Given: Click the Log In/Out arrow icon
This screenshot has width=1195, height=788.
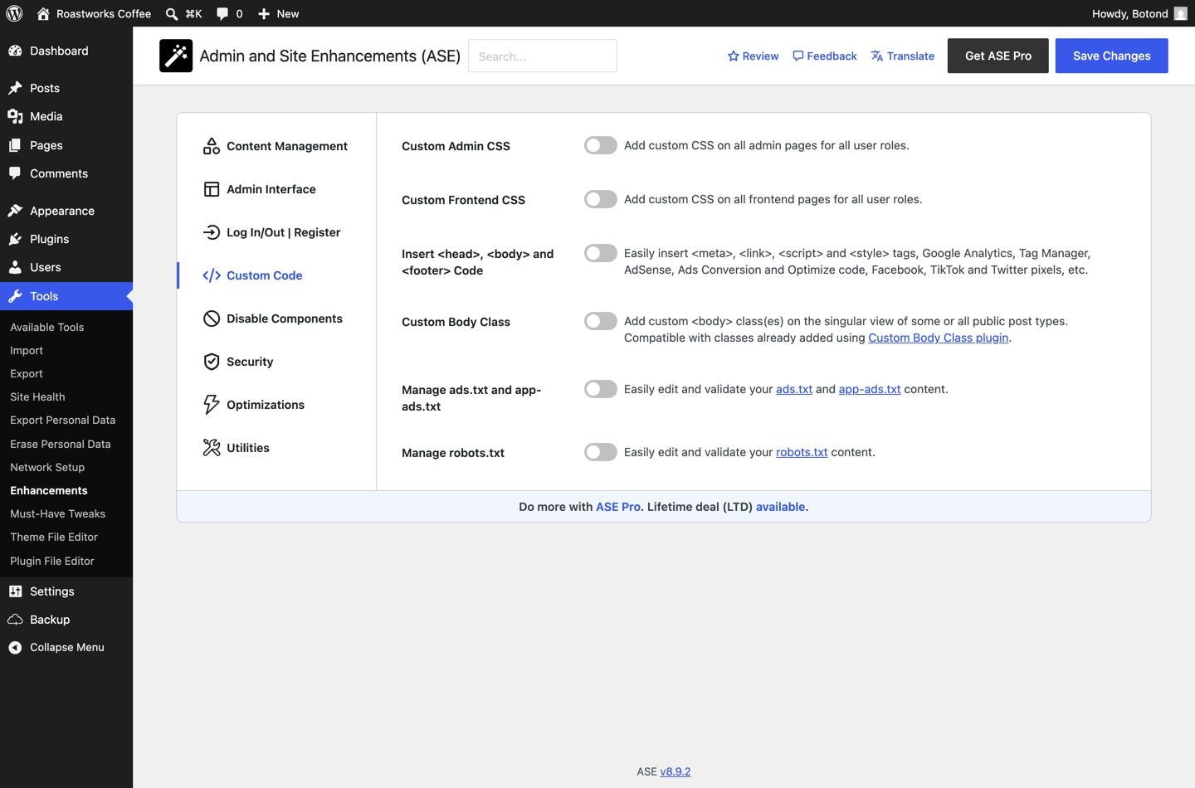Looking at the screenshot, I should point(212,232).
